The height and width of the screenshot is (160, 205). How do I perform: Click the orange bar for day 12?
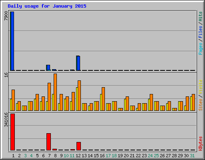point(79,96)
